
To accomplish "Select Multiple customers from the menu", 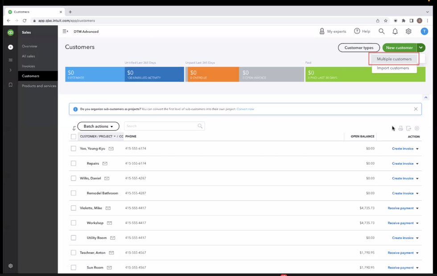I will [x=394, y=59].
